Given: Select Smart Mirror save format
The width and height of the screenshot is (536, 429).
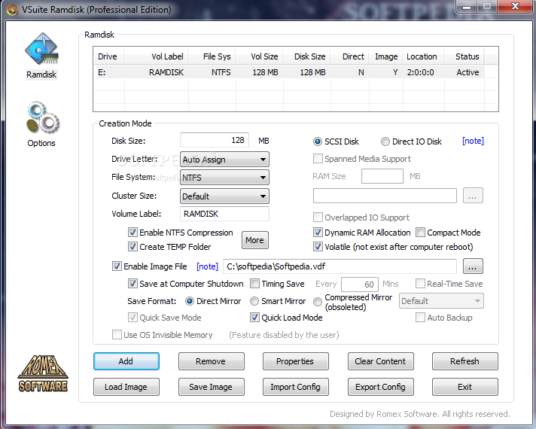Looking at the screenshot, I should click(254, 301).
